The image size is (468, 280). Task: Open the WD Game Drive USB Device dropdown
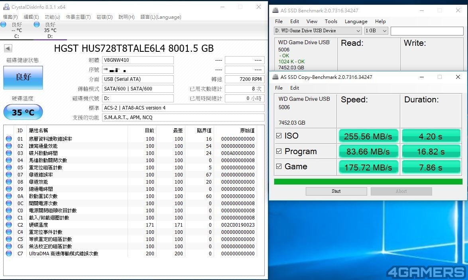pos(318,31)
